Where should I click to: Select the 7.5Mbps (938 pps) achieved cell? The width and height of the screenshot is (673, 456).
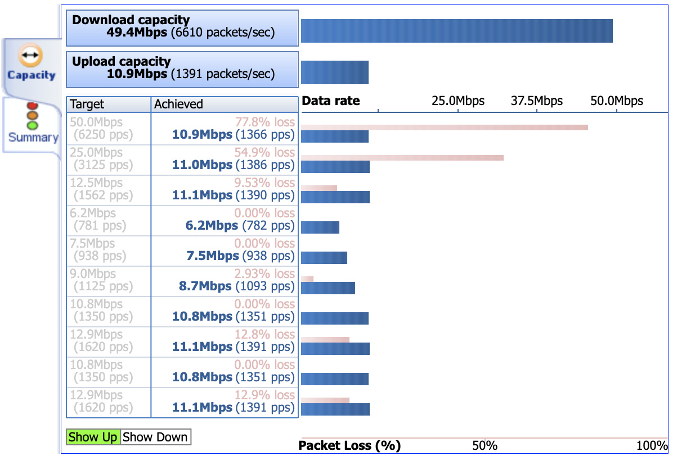pyautogui.click(x=225, y=250)
